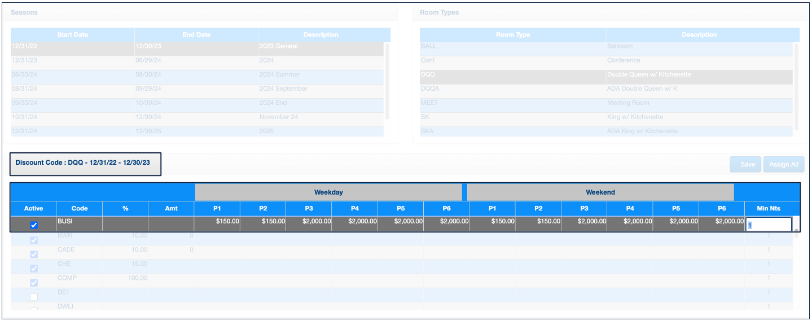
Task: Select the November 24 season row
Action: (x=197, y=117)
